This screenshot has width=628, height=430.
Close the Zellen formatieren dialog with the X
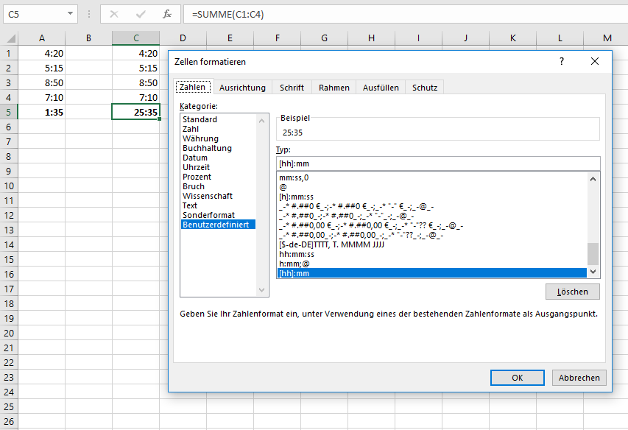(595, 61)
